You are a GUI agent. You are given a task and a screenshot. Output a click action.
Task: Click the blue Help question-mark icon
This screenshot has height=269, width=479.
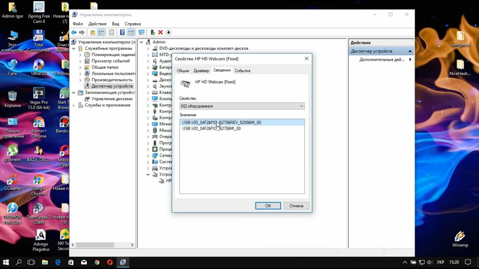point(122,33)
